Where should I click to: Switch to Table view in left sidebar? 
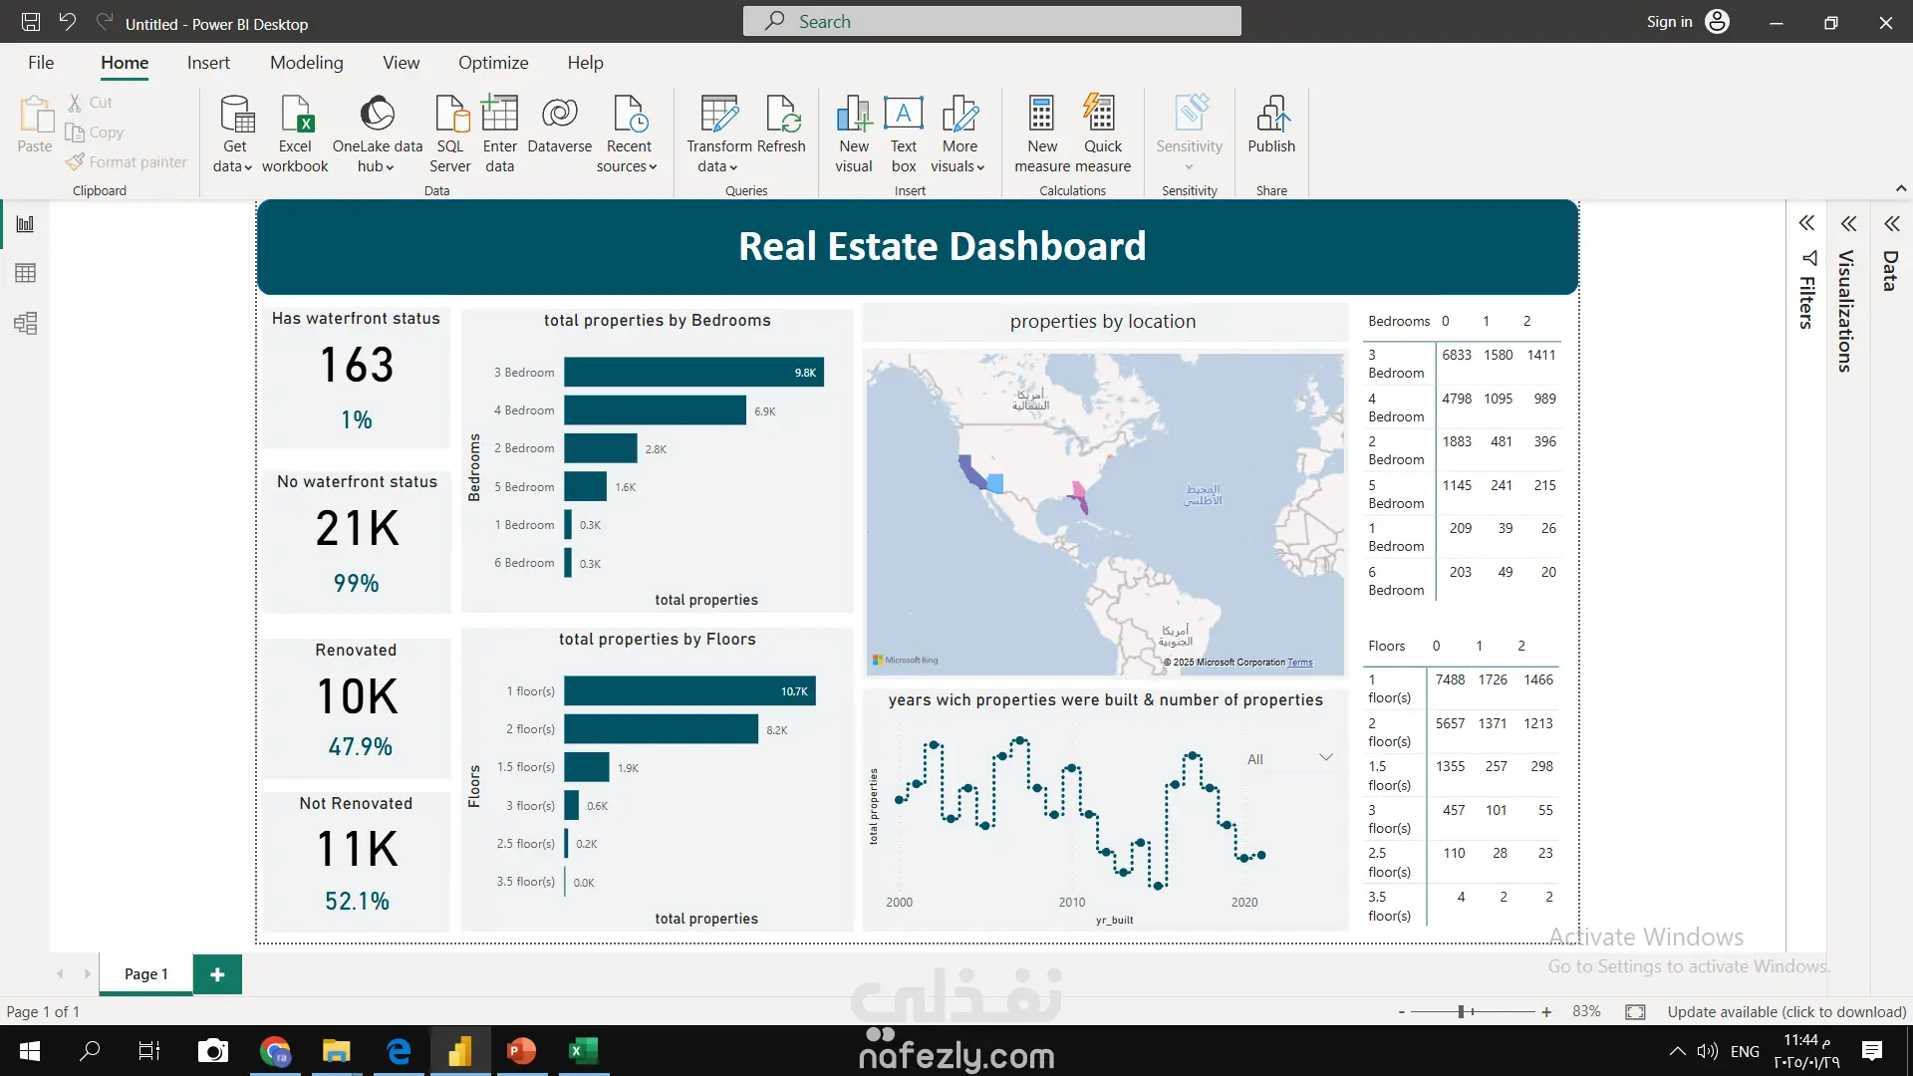click(25, 273)
